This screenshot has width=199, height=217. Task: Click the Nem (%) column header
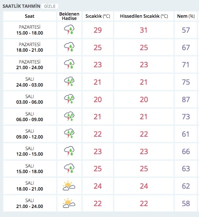pyautogui.click(x=186, y=16)
